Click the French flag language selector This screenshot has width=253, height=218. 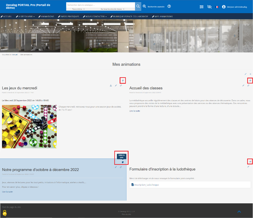point(217,7)
